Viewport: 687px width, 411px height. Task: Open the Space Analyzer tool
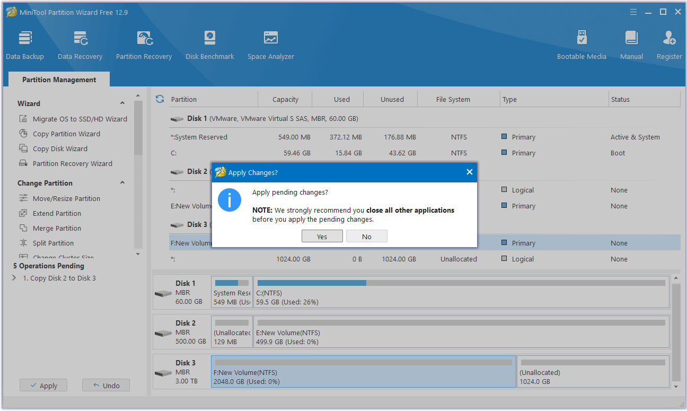271,45
